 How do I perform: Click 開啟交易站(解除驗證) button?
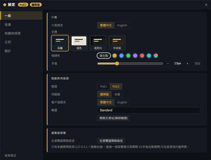pos(114,118)
